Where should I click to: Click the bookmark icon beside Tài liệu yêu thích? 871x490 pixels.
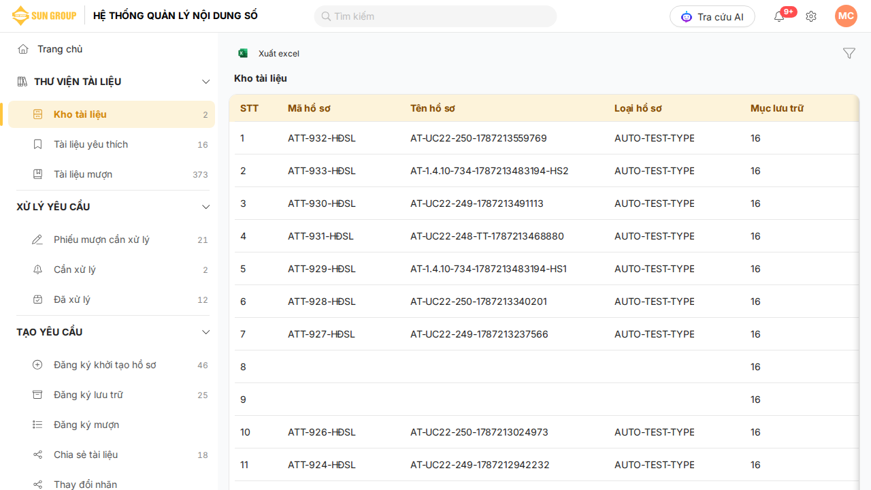coord(38,144)
